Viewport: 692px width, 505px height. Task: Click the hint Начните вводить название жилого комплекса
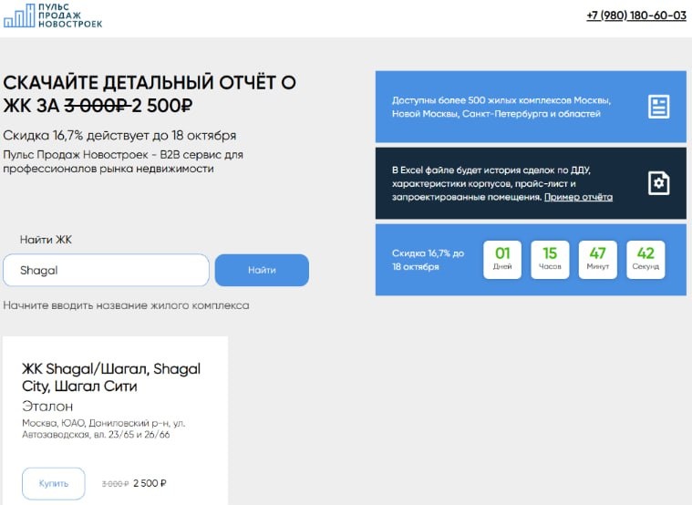click(126, 305)
